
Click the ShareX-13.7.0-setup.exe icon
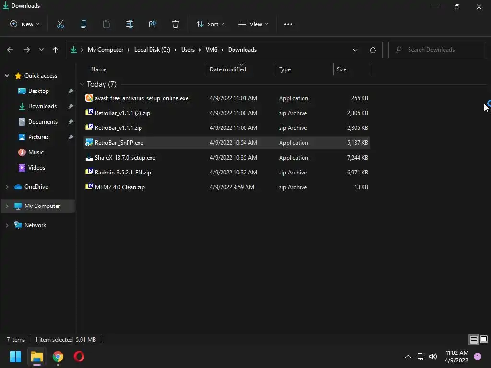[89, 157]
